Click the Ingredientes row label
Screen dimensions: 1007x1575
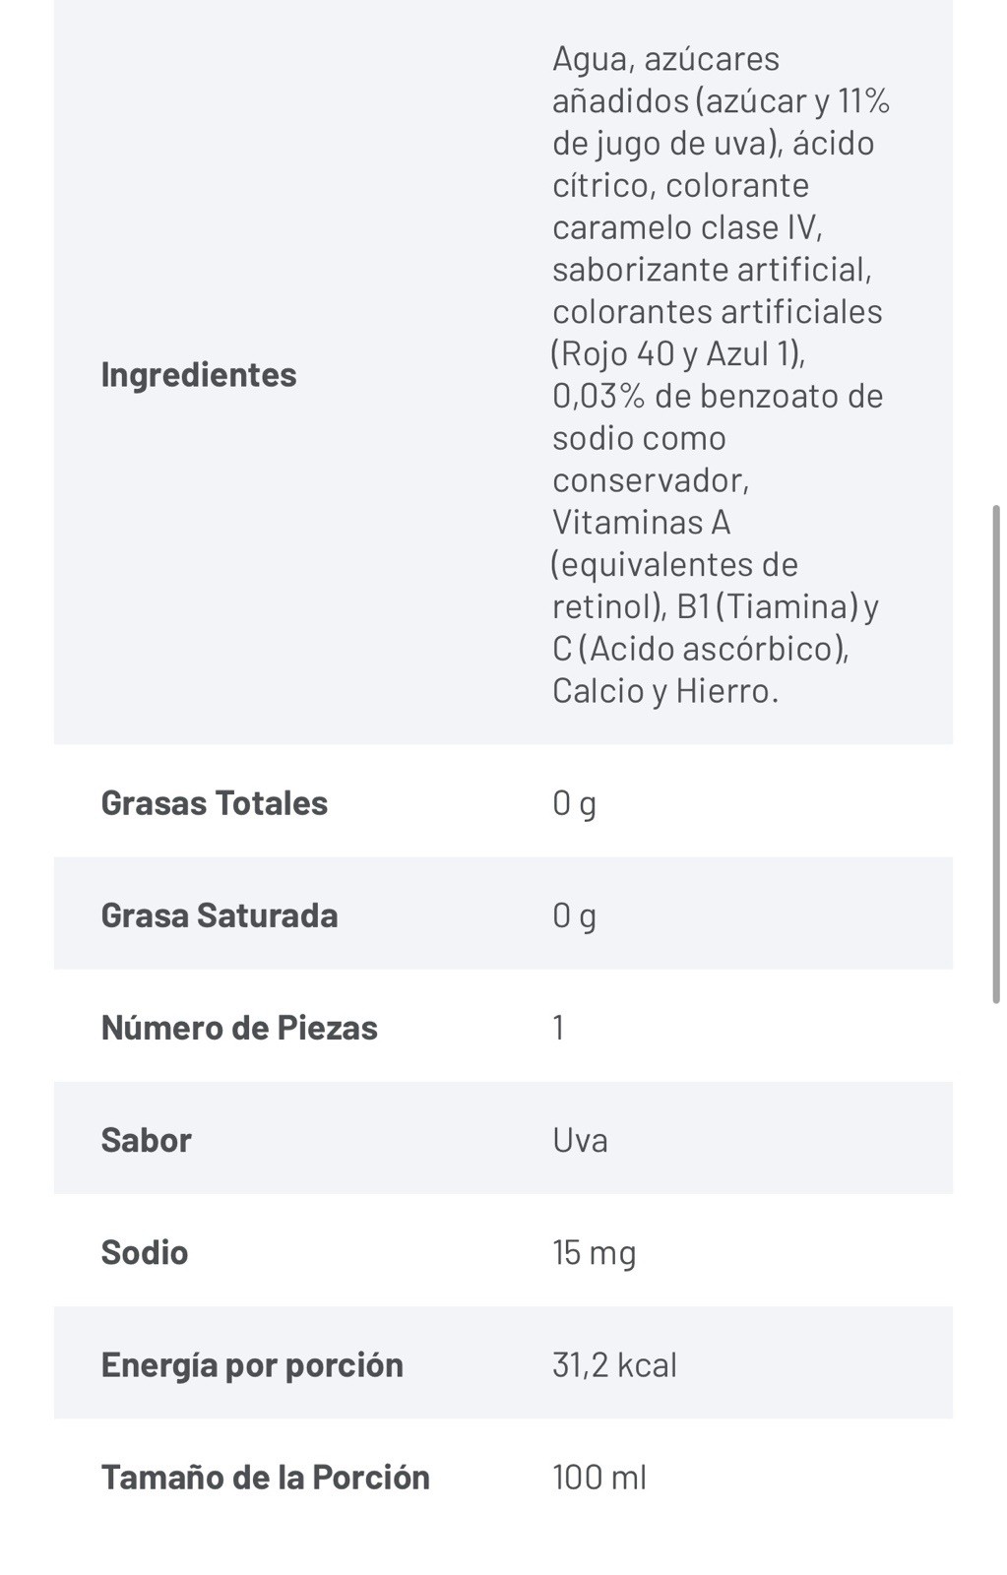198,374
